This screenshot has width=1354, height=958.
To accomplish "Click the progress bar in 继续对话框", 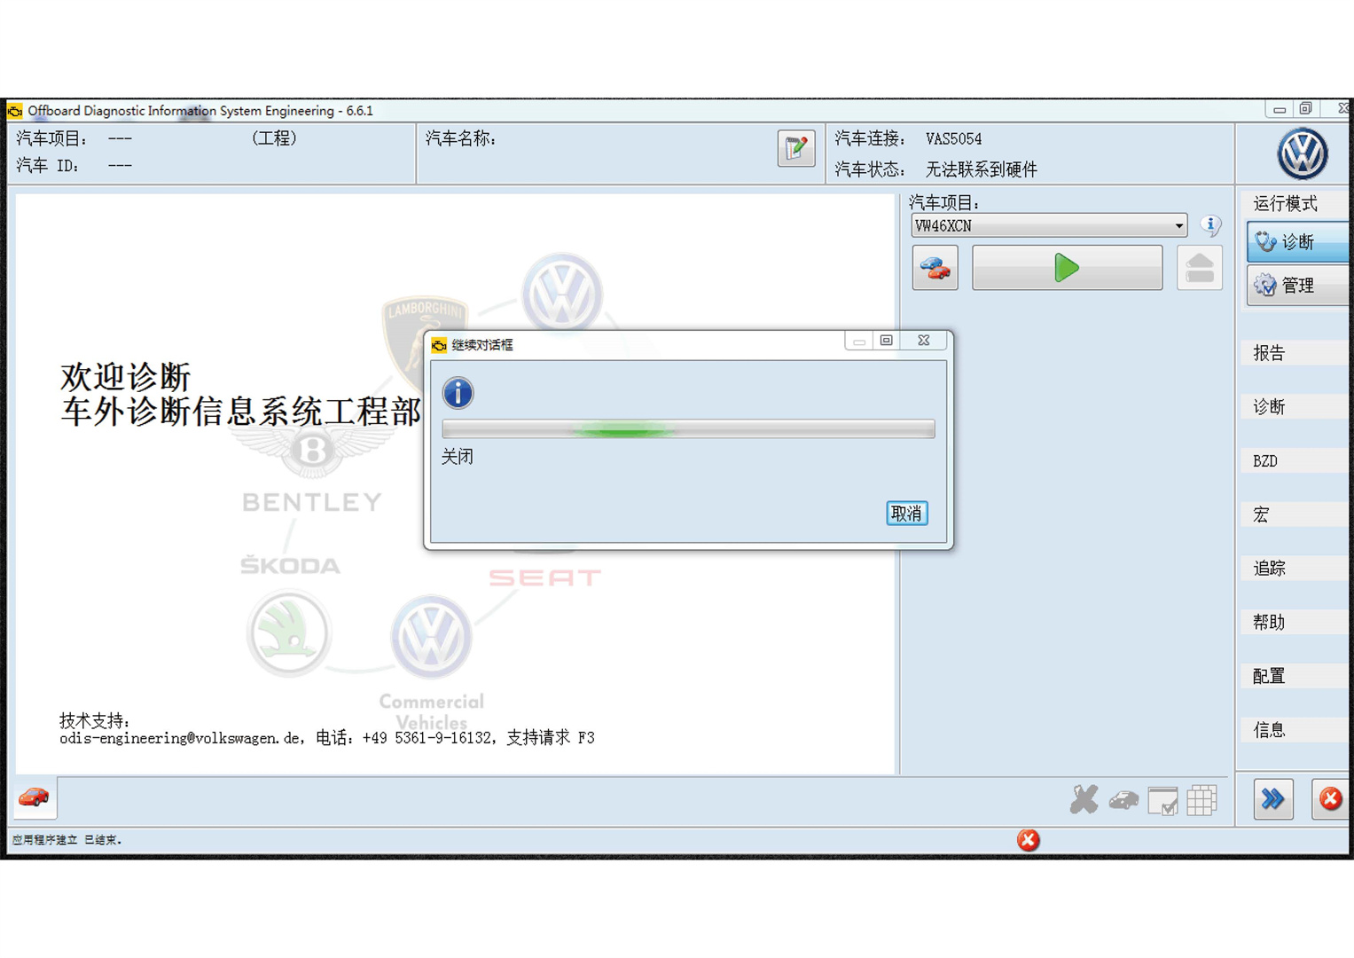I will click(688, 429).
